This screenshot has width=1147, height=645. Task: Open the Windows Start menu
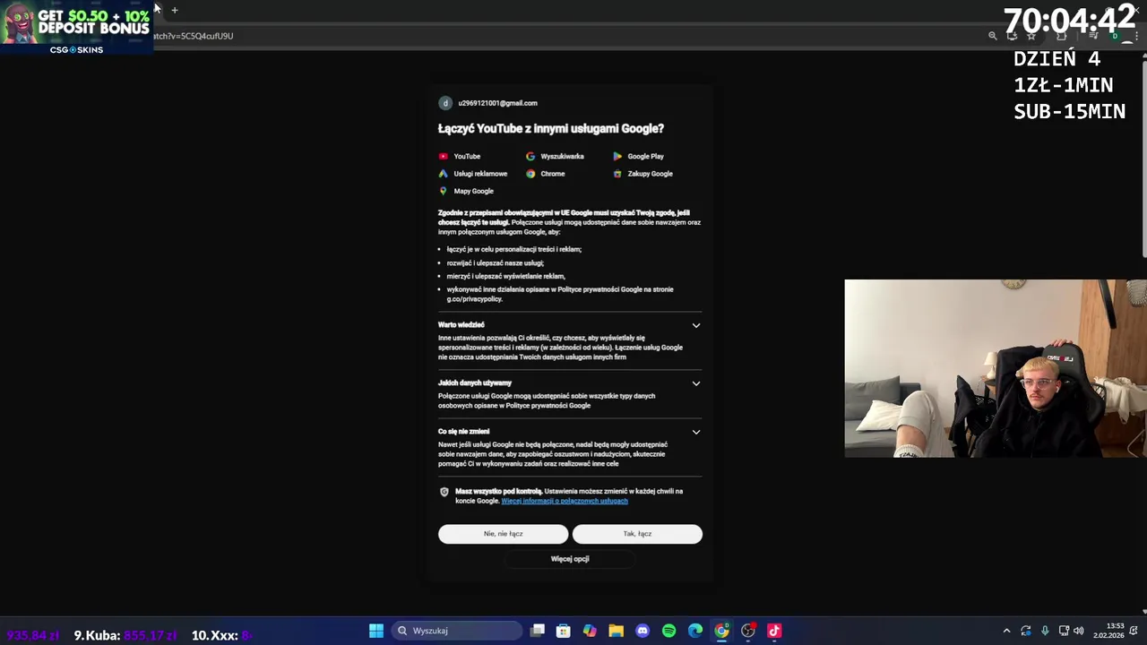(376, 631)
